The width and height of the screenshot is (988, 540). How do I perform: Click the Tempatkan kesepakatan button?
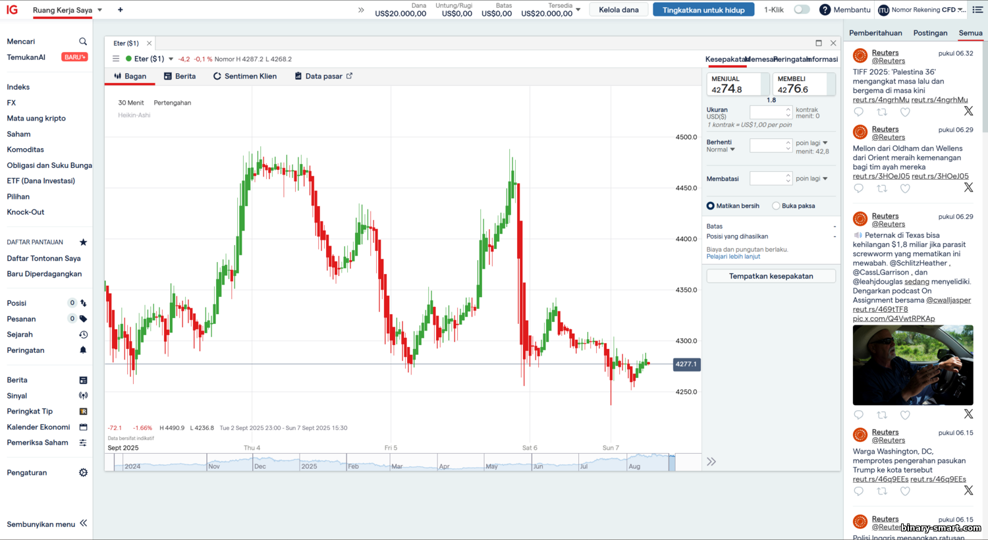click(x=771, y=276)
